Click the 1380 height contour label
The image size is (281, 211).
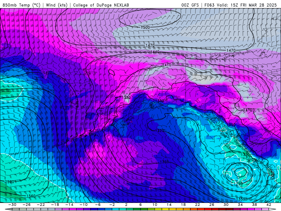(126, 97)
